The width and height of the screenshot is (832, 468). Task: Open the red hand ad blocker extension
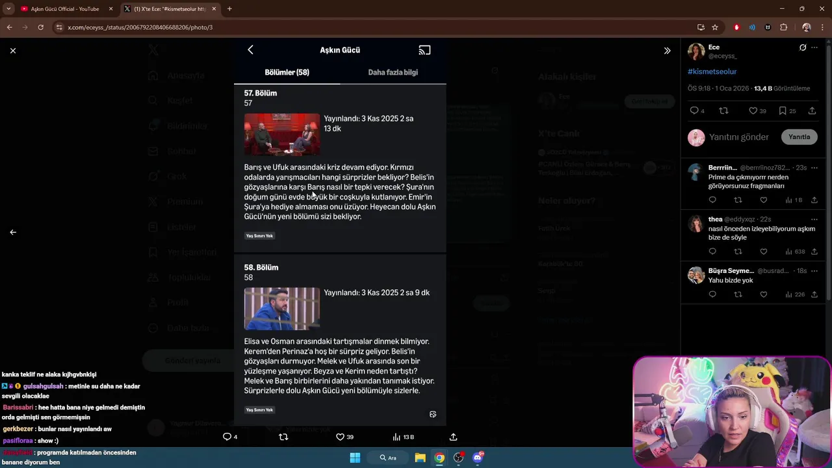point(736,27)
